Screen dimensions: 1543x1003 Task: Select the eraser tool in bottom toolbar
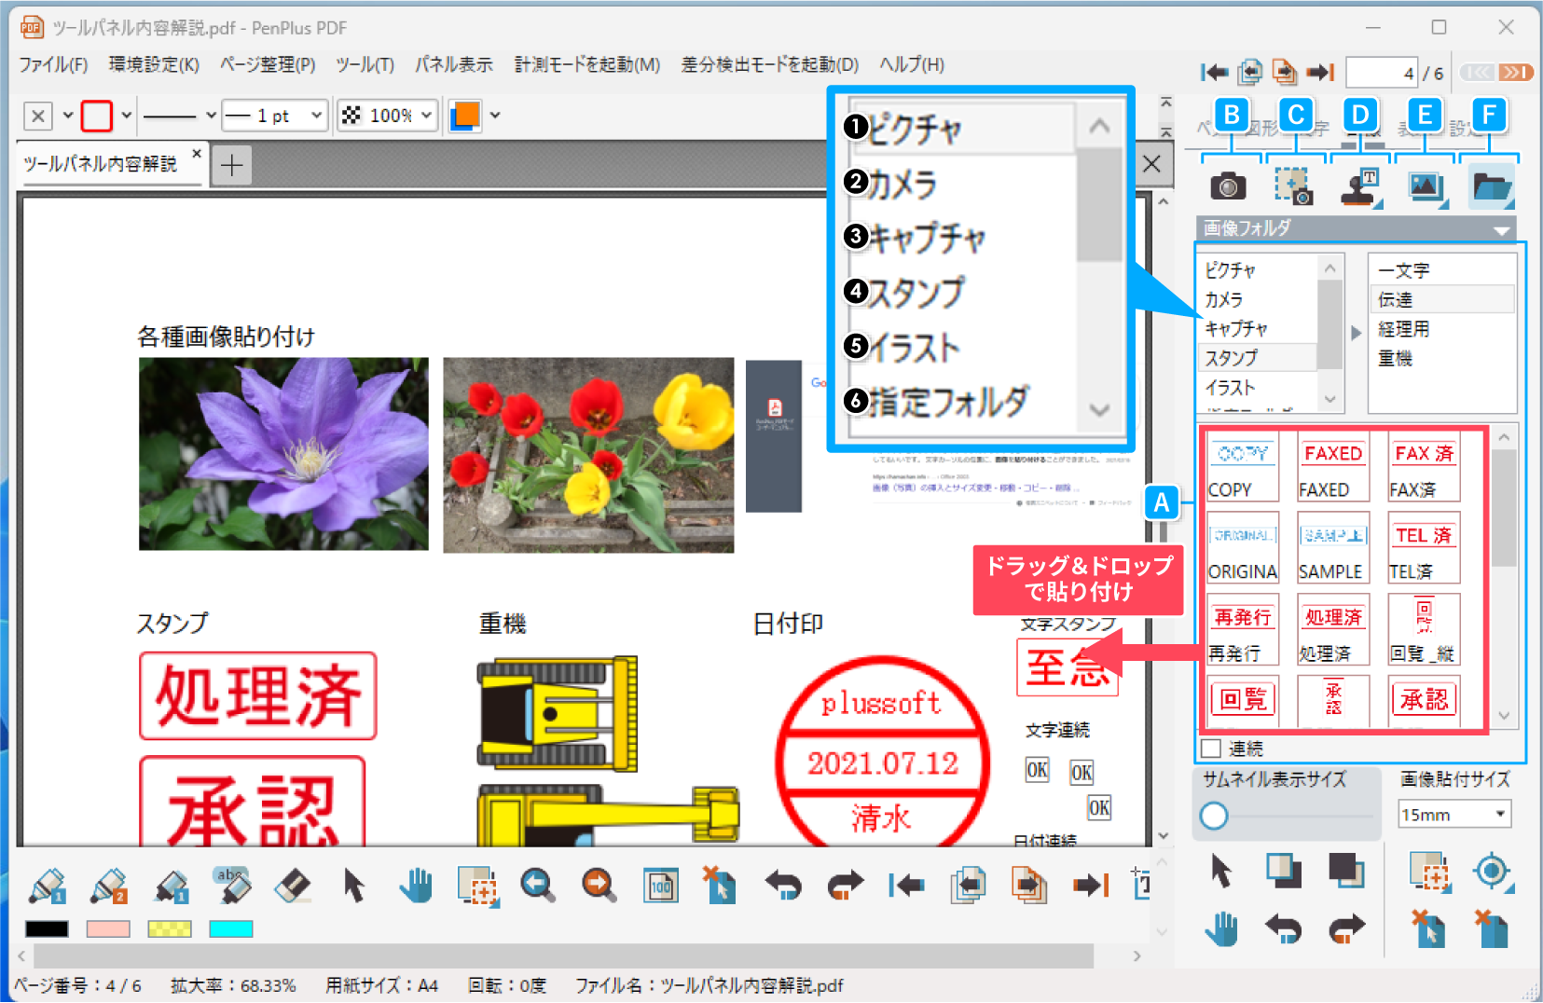[x=293, y=886]
